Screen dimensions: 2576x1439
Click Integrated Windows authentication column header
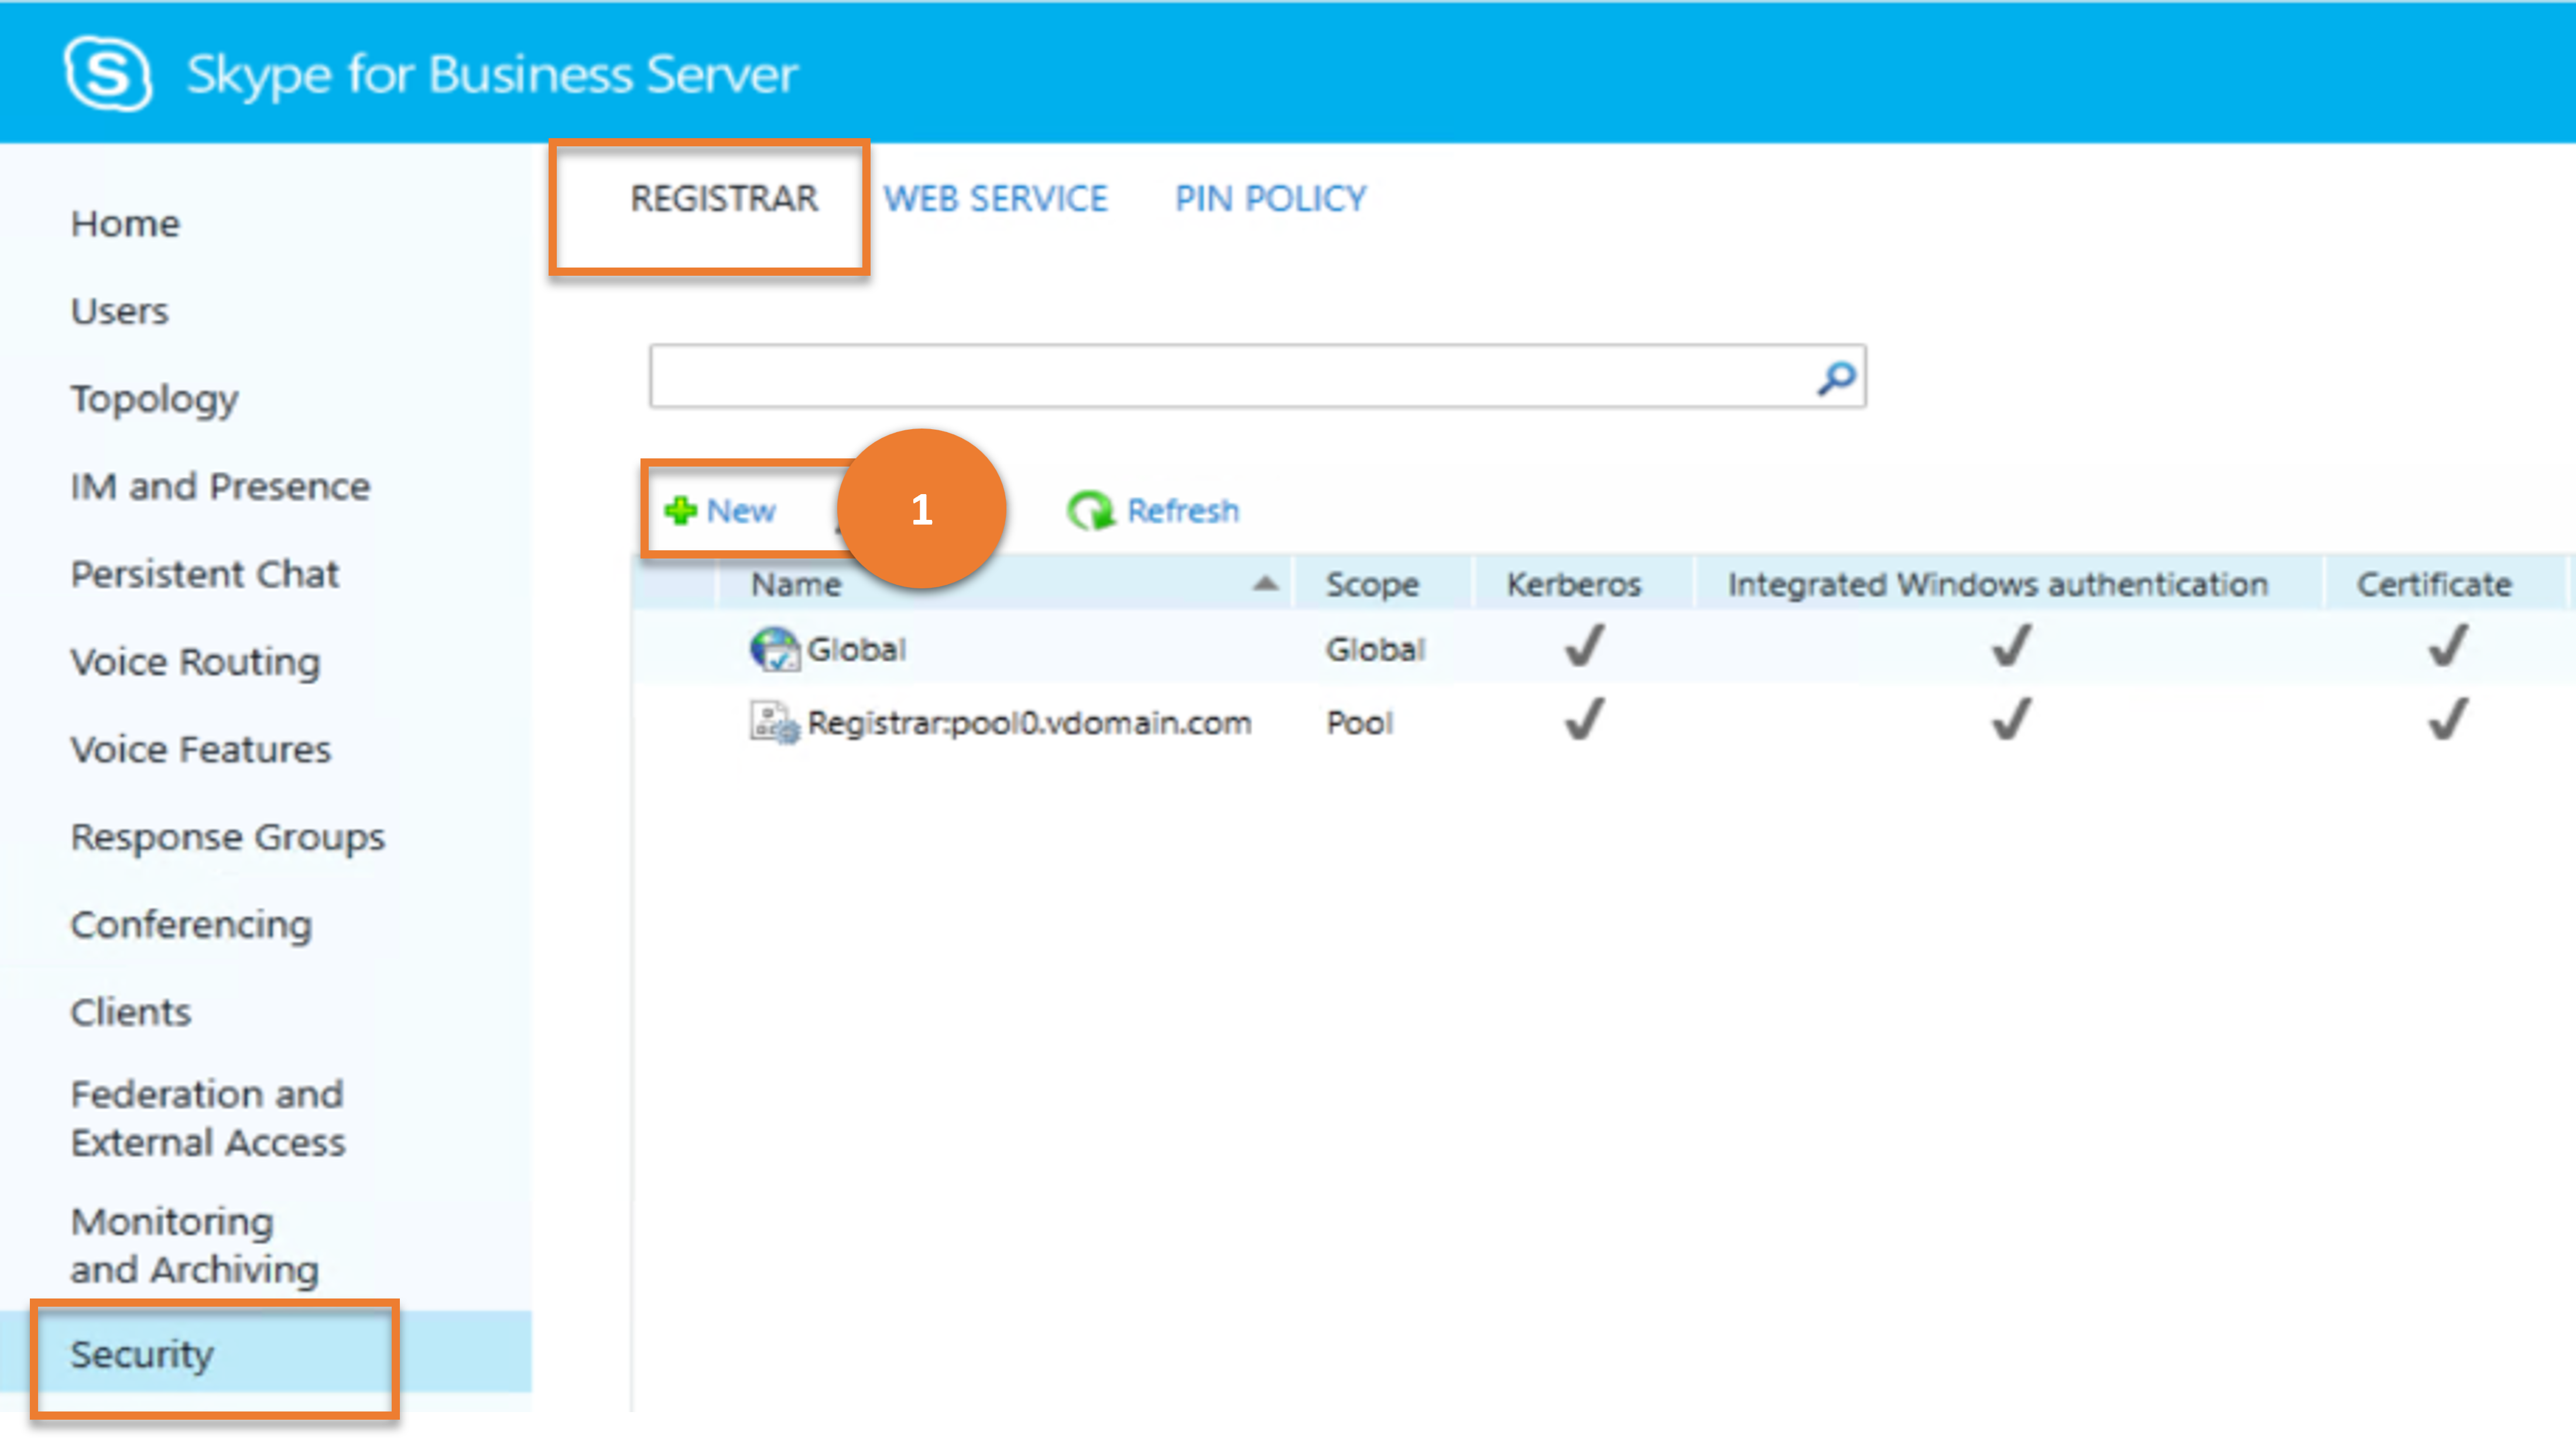pyautogui.click(x=1998, y=584)
